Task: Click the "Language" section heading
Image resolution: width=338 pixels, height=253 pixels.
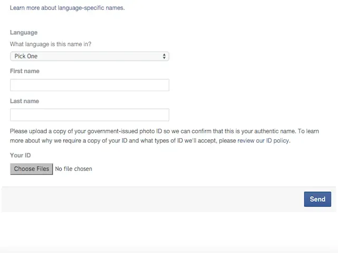Action: 24,33
